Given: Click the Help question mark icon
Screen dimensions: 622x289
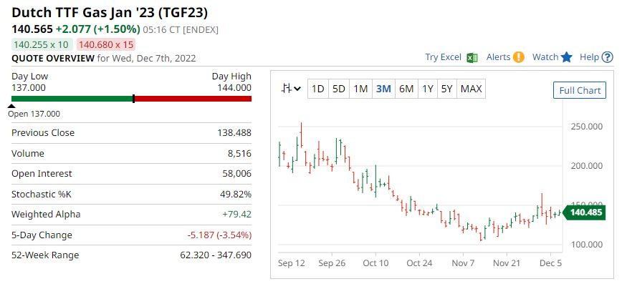Looking at the screenshot, I should tap(606, 57).
